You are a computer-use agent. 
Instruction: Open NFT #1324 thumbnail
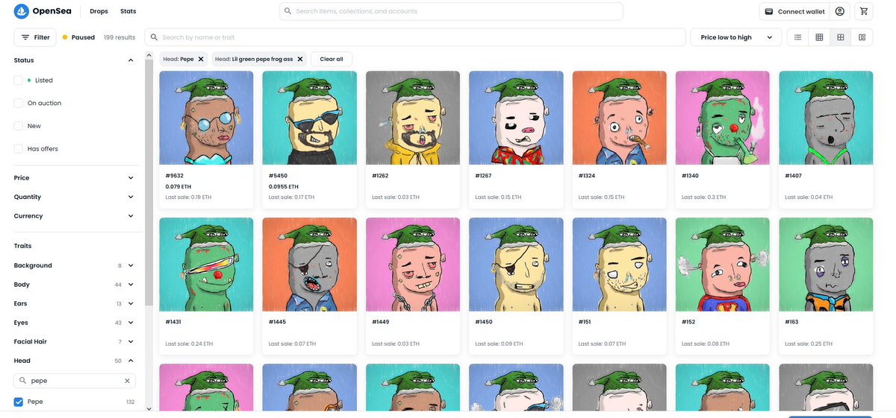coord(619,118)
